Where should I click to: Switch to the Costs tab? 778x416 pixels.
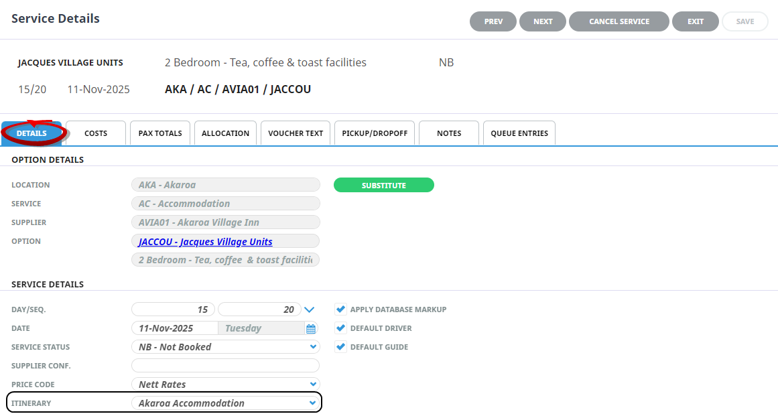click(96, 133)
